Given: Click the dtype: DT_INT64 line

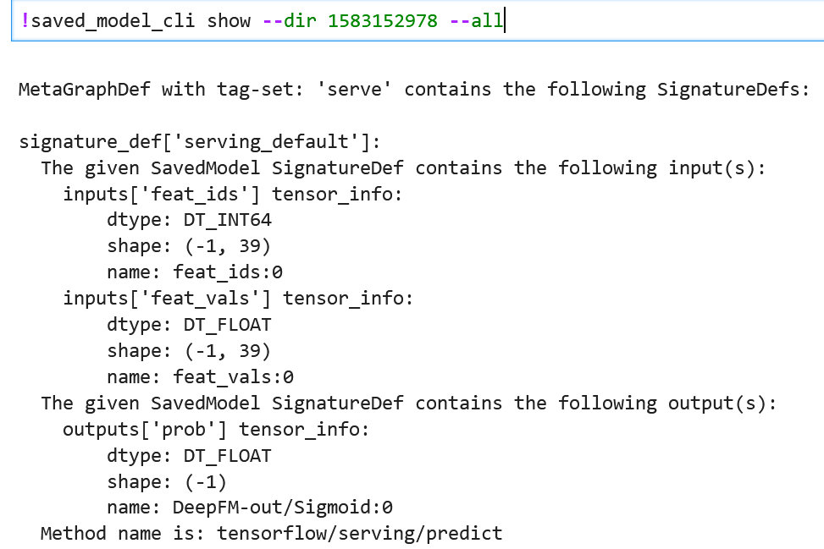Looking at the screenshot, I should 189,220.
